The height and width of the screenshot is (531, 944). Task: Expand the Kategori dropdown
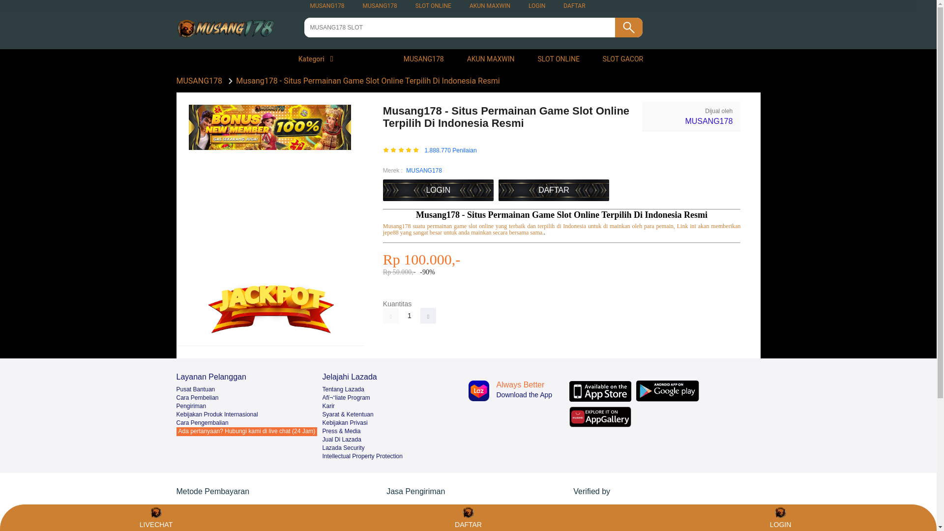pyautogui.click(x=316, y=59)
